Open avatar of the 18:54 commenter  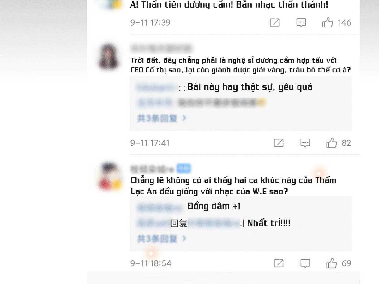[109, 177]
